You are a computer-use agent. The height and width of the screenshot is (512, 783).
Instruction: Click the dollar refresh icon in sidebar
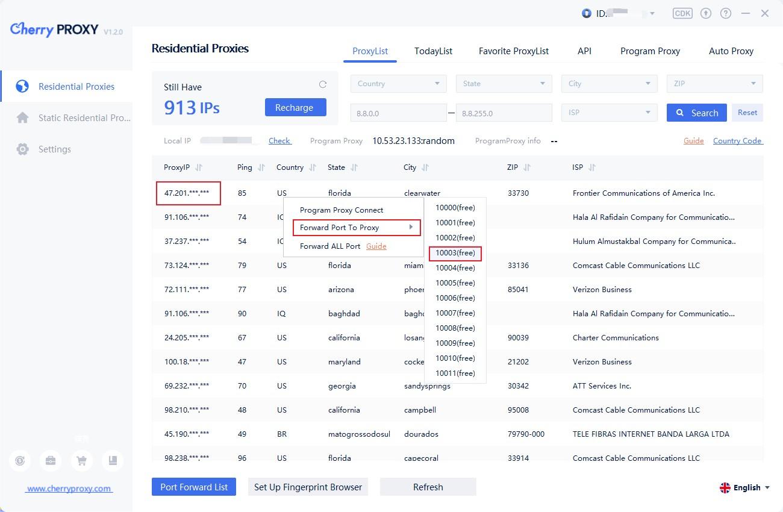[x=20, y=461]
